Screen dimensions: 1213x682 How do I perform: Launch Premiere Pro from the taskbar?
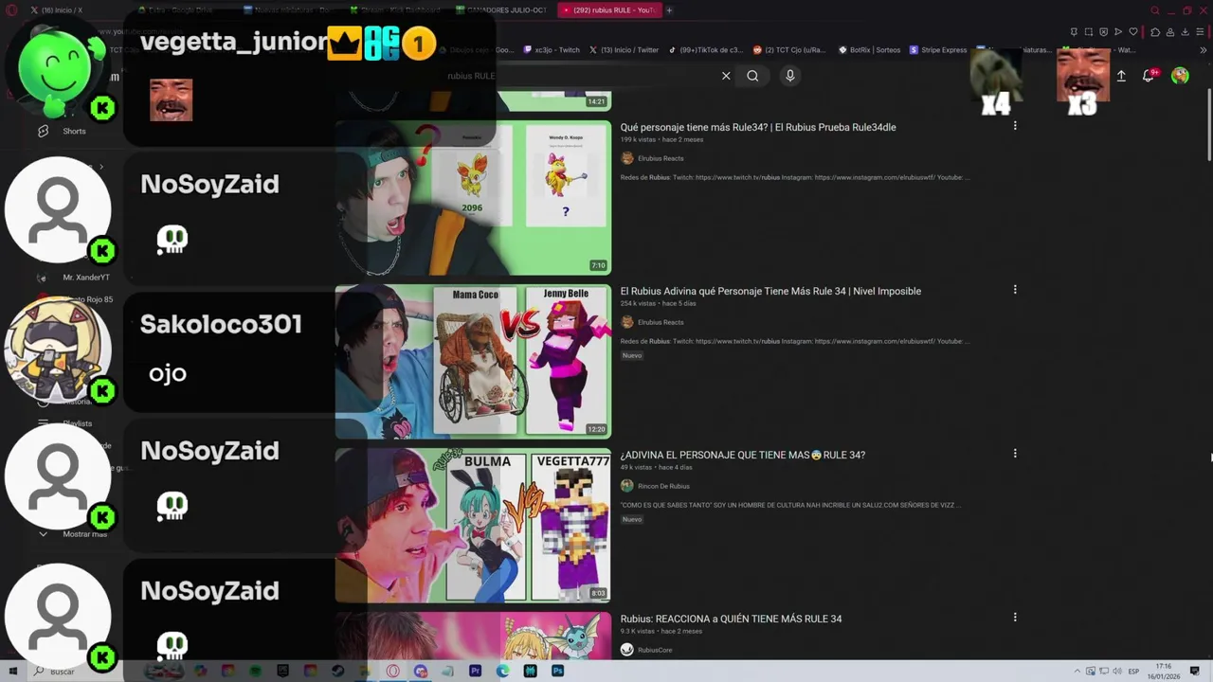475,671
